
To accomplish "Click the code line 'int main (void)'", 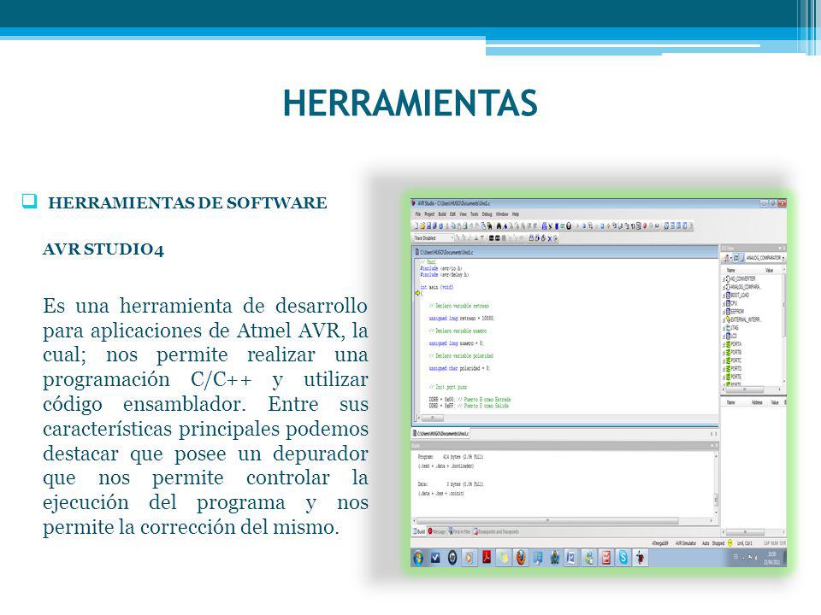I will tap(437, 287).
